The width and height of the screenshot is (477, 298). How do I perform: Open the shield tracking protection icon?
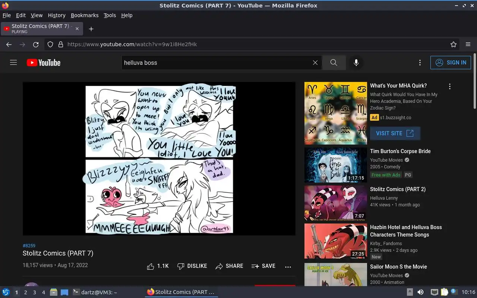(x=51, y=44)
